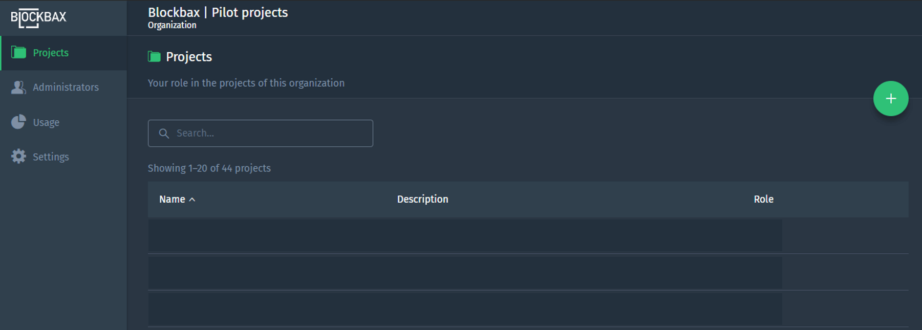
Task: Sort by the Name column header
Action: pos(172,200)
